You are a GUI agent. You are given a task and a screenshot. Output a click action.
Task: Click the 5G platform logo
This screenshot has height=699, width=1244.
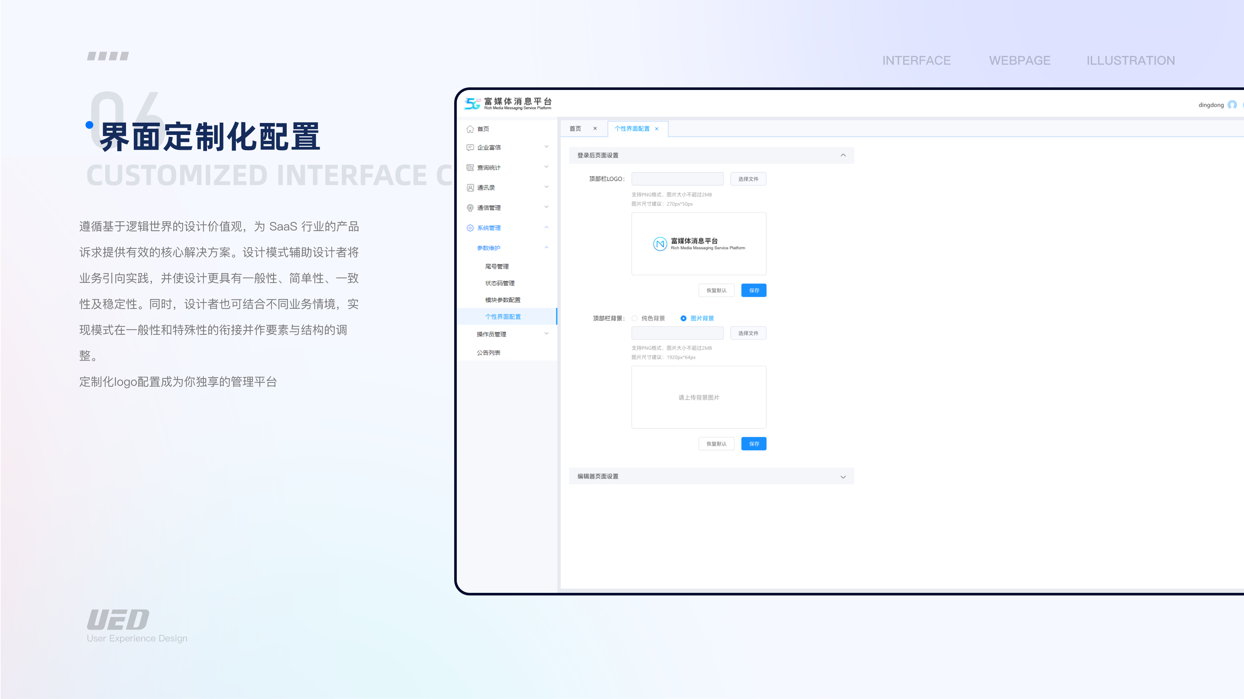tap(472, 103)
